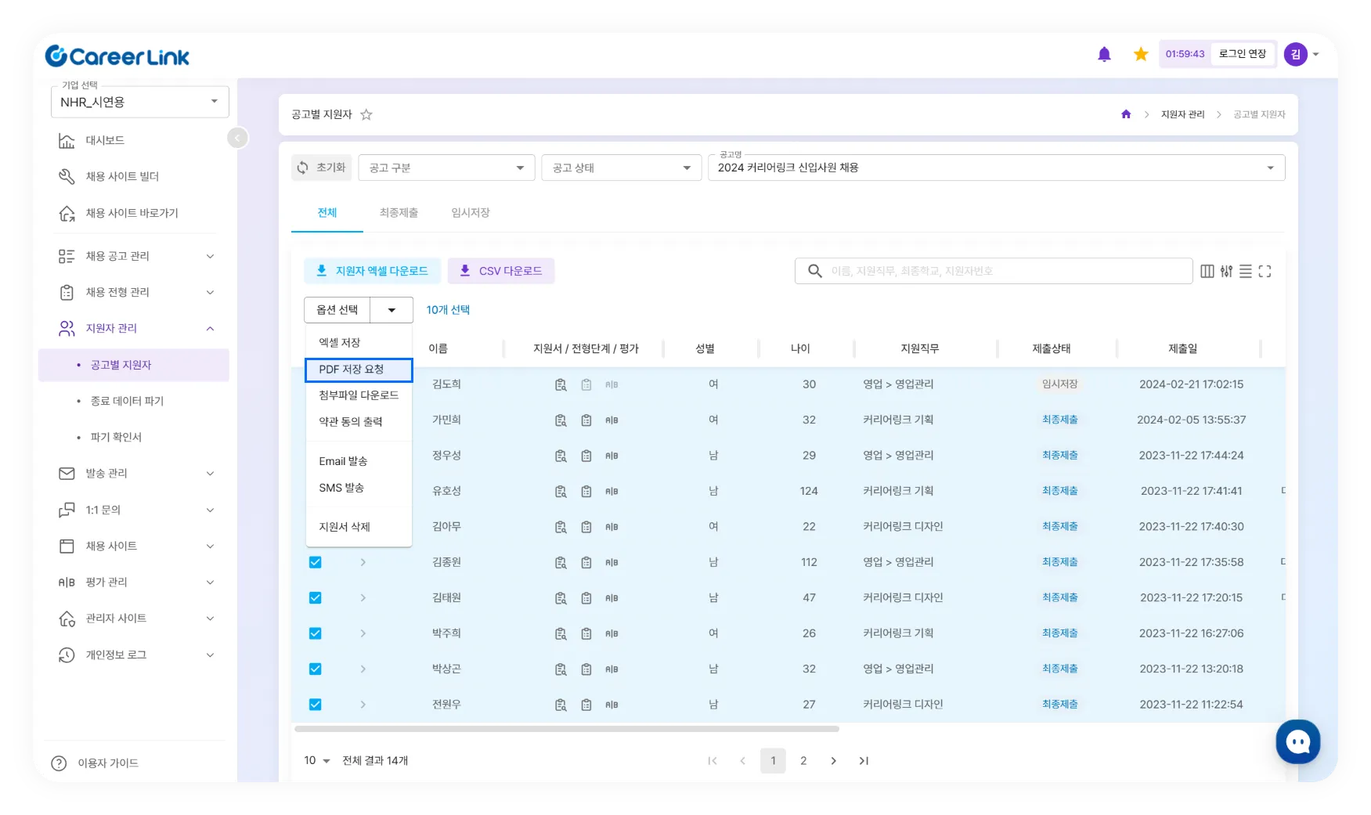Open the filter sliders icon

(1226, 271)
